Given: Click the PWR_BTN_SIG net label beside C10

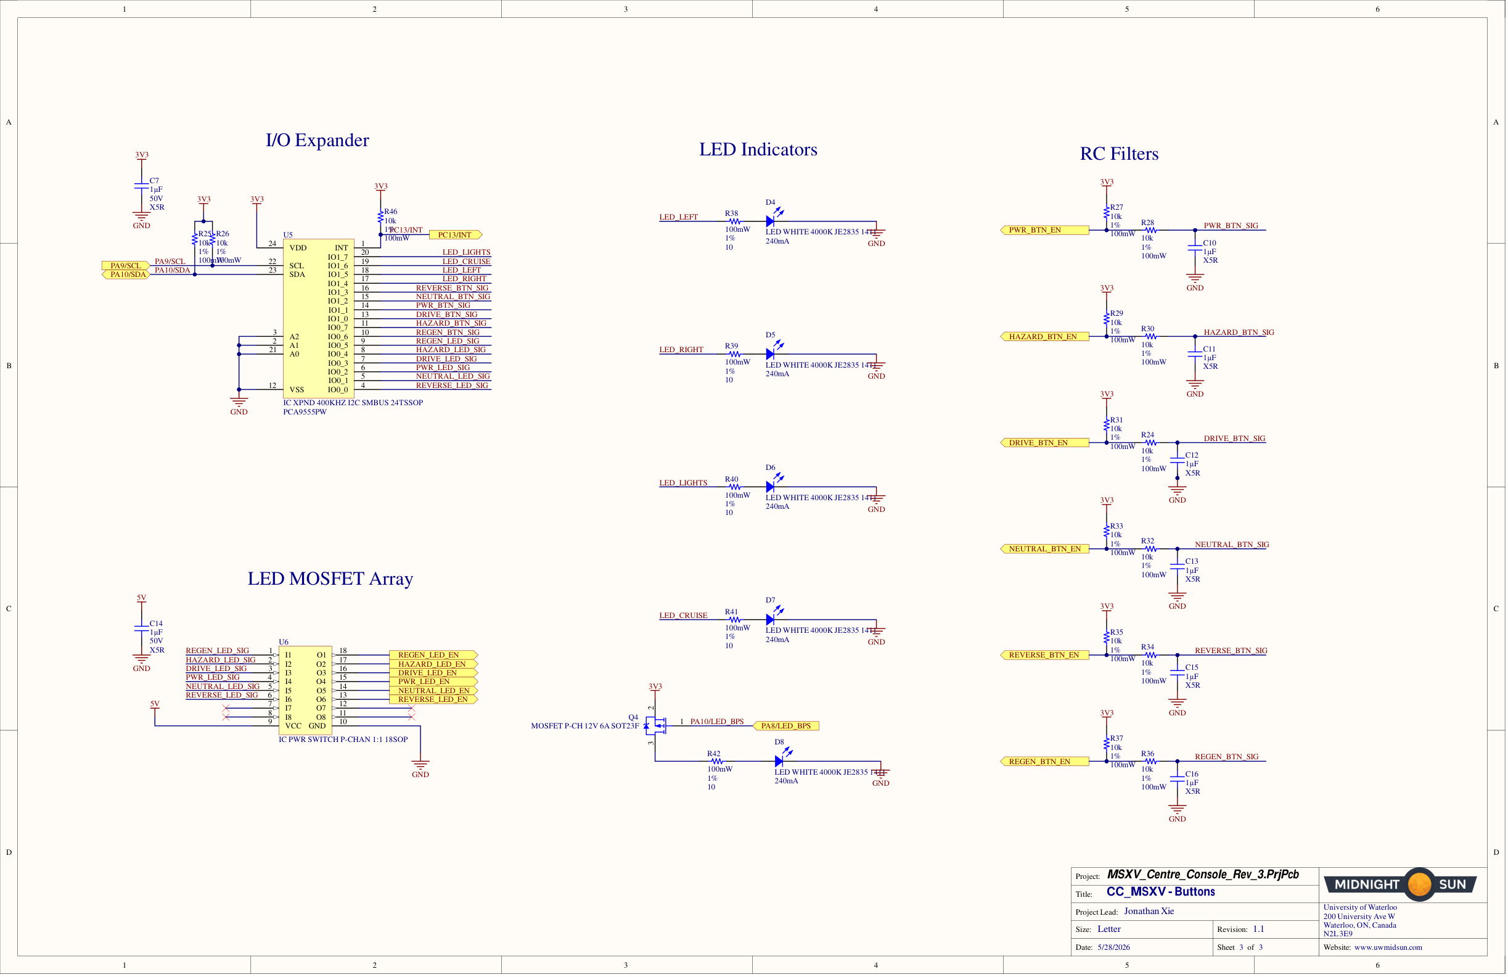Looking at the screenshot, I should pyautogui.click(x=1231, y=226).
